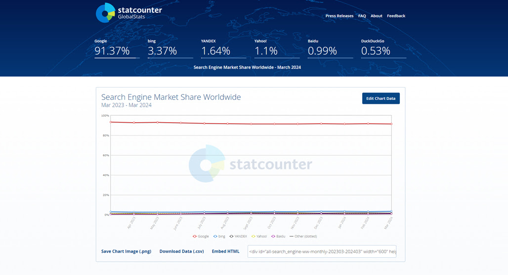The image size is (508, 275).
Task: Toggle the Google series in chart legend
Action: [x=201, y=236]
